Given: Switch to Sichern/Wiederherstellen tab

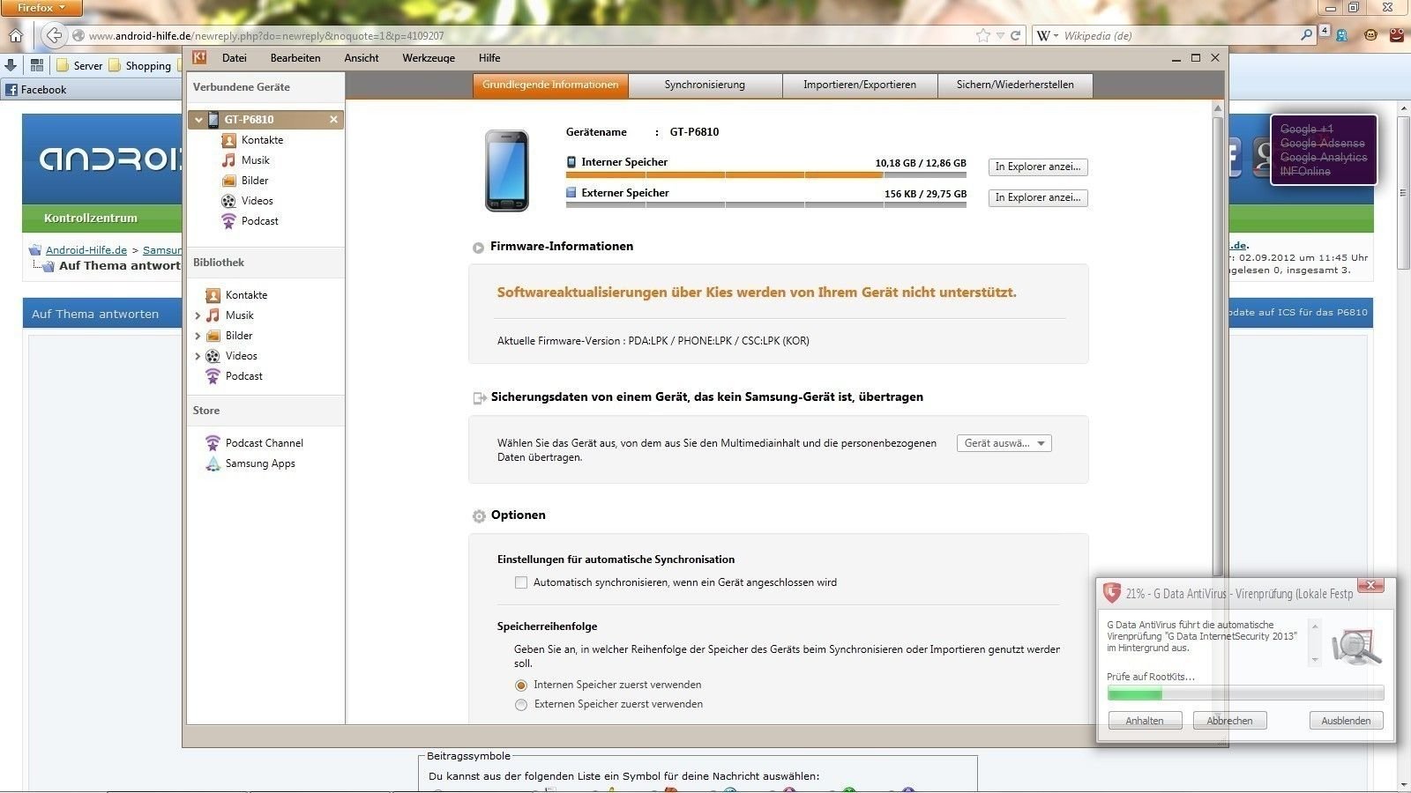Looking at the screenshot, I should (1015, 85).
